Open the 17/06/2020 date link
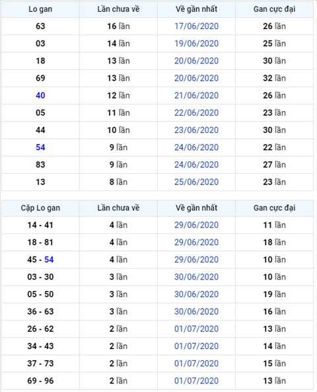The width and height of the screenshot is (317, 392). (196, 26)
